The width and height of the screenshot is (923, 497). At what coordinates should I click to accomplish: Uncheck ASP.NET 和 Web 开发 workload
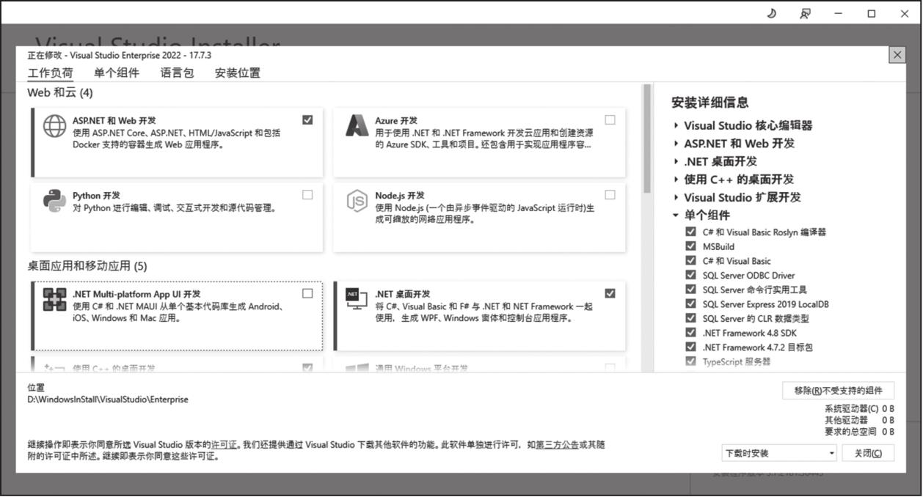tap(307, 119)
